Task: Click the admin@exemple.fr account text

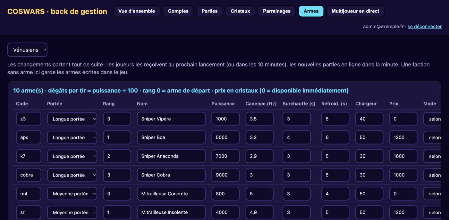Action: point(383,27)
